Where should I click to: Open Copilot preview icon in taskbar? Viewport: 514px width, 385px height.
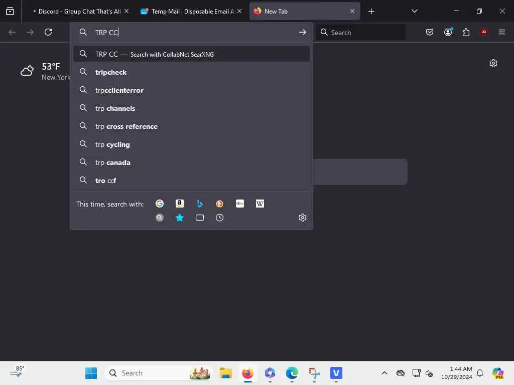coord(498,373)
